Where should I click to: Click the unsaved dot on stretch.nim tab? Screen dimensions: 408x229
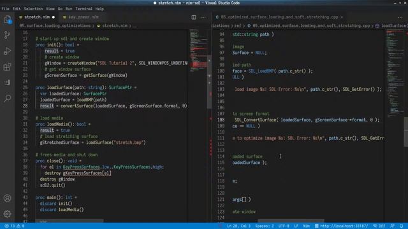[54, 17]
